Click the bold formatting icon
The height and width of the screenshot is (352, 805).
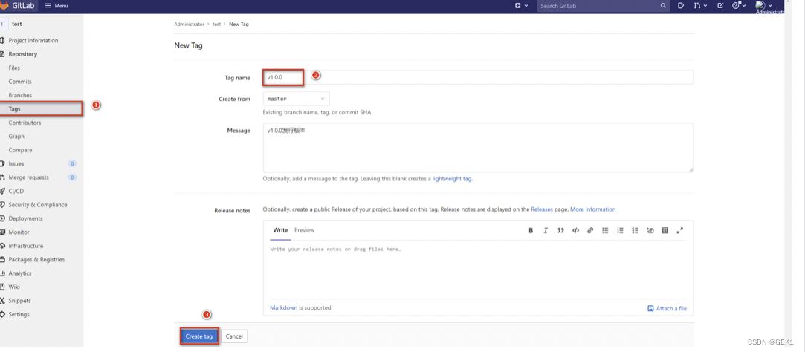[531, 230]
